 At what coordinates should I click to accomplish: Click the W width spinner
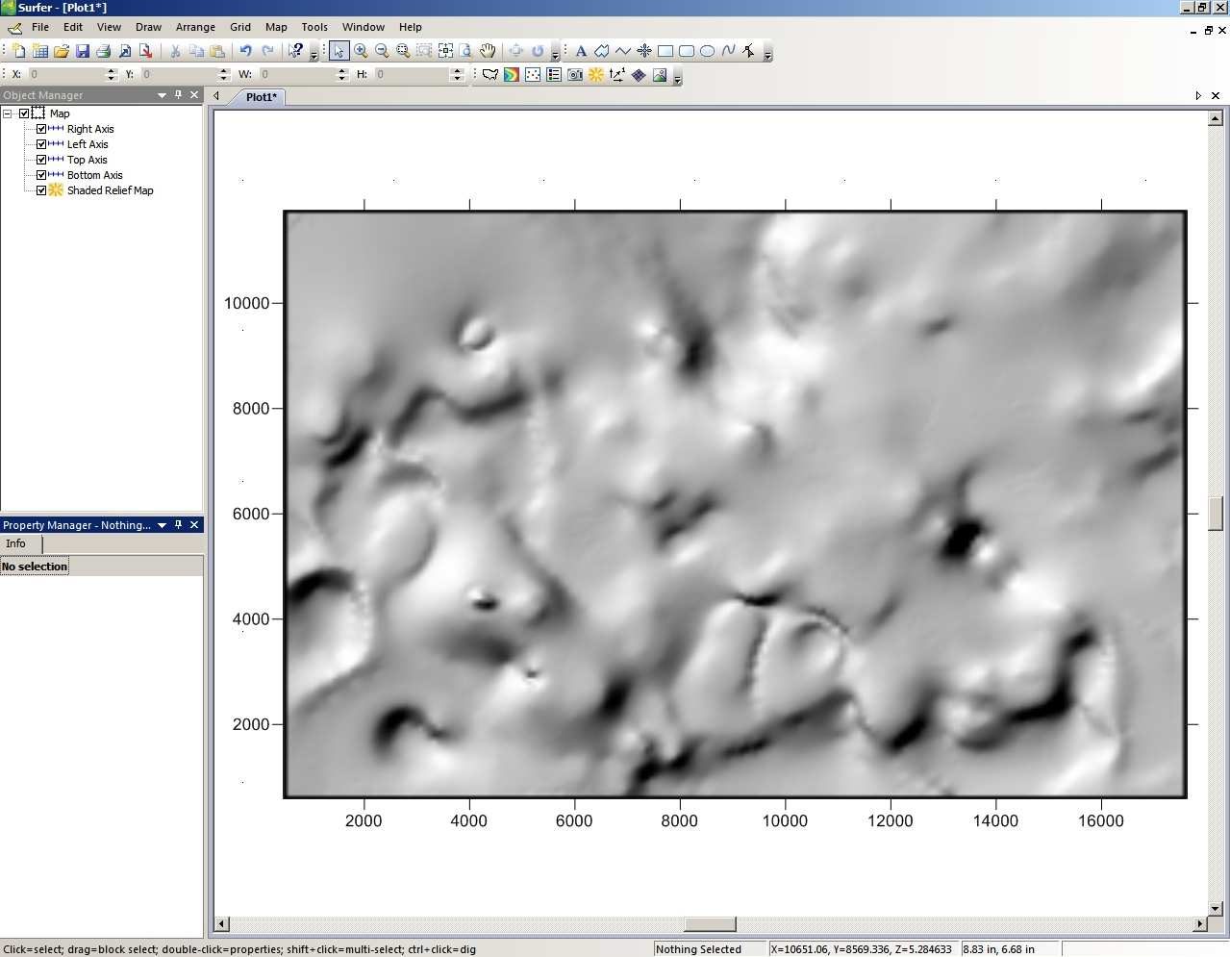[342, 74]
